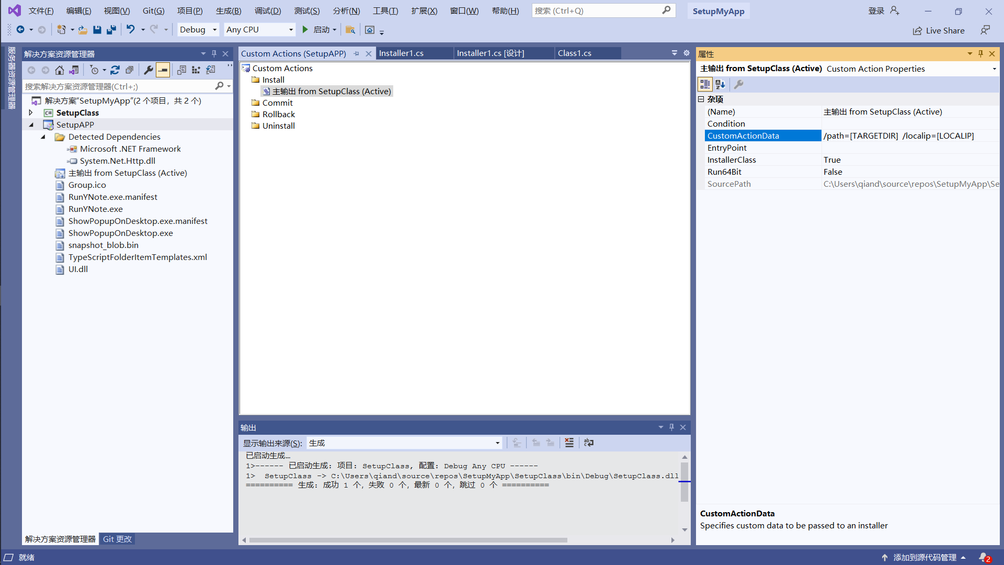Viewport: 1004px width, 565px height.
Task: Open the Debug configuration dropdown
Action: (198, 30)
